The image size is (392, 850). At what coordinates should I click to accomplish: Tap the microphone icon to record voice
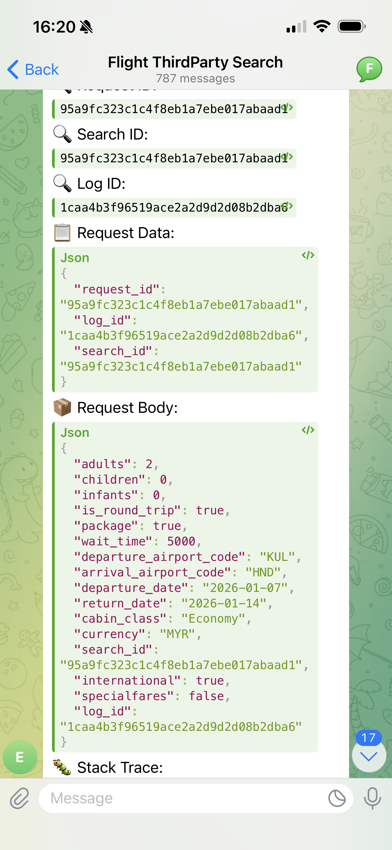tap(372, 798)
